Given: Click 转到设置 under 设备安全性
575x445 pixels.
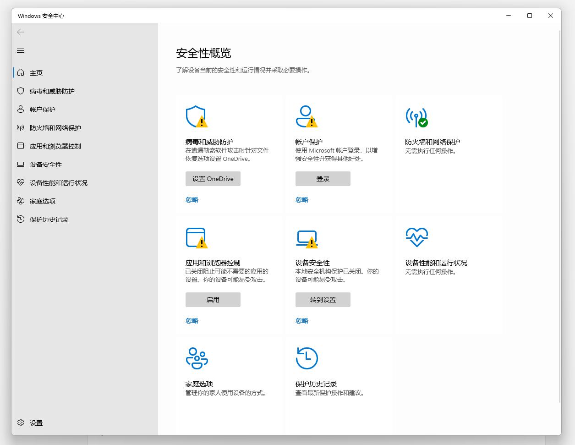Looking at the screenshot, I should pyautogui.click(x=323, y=300).
